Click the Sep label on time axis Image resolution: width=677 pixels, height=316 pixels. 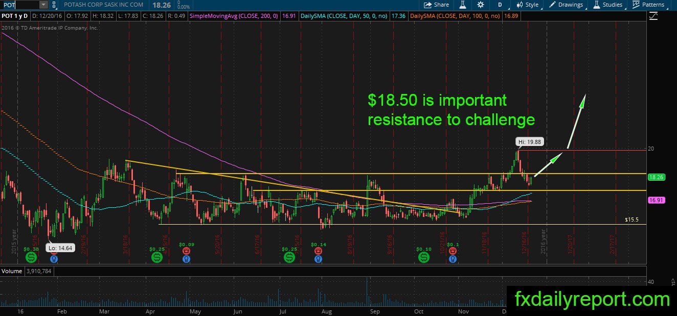click(374, 311)
